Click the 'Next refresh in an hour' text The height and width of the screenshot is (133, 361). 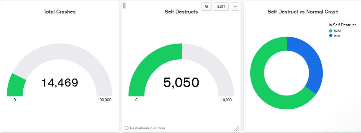148,128
